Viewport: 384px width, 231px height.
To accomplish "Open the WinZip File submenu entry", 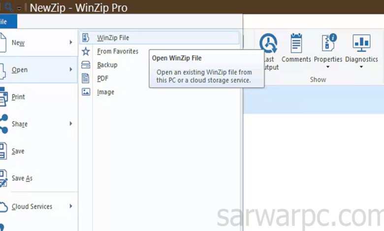I will tap(159, 38).
